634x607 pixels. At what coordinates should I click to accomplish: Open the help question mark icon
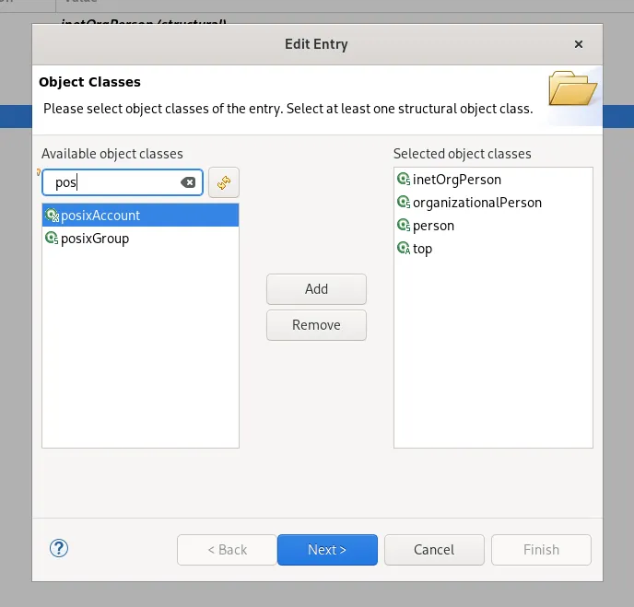[x=59, y=549]
